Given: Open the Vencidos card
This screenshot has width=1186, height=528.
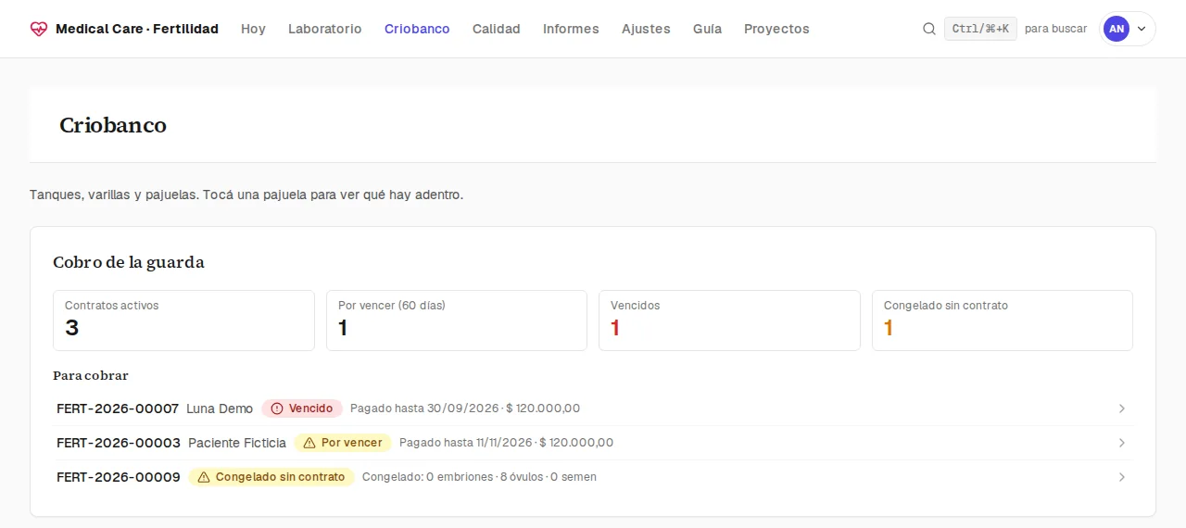Looking at the screenshot, I should [x=729, y=321].
